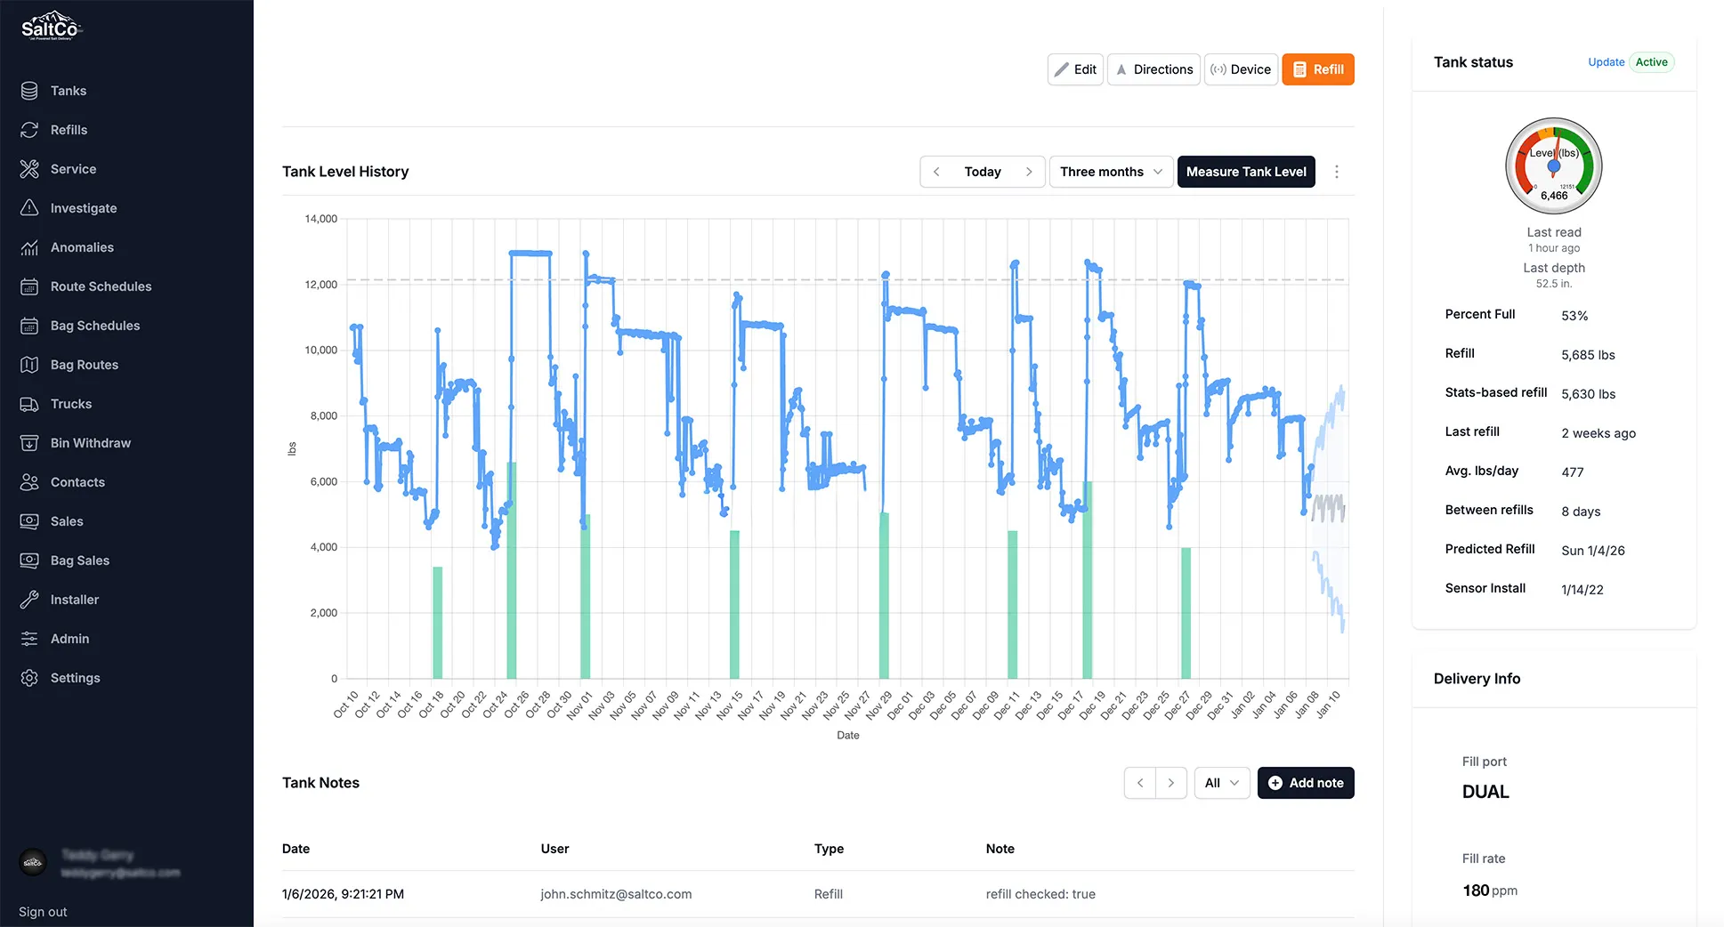The image size is (1724, 927).
Task: Click the tank level gauge dial
Action: [1553, 165]
